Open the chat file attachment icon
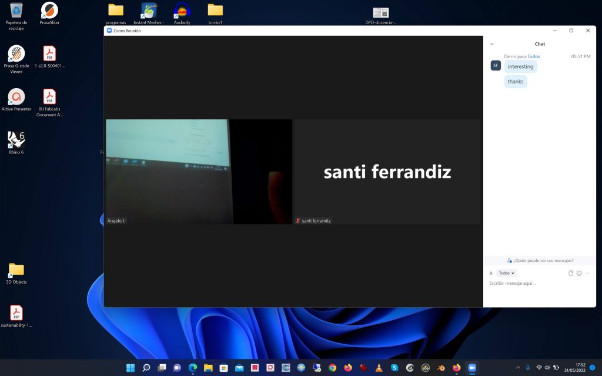602x376 pixels. point(570,273)
